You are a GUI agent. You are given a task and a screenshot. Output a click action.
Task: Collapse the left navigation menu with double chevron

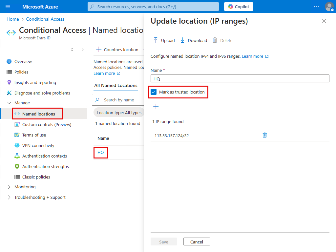point(83,50)
